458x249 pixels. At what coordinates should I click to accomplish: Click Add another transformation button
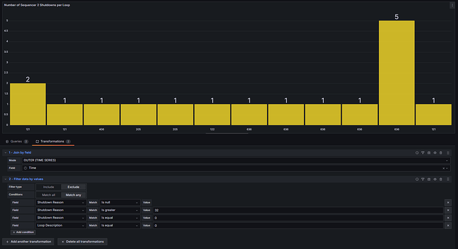[29, 242]
